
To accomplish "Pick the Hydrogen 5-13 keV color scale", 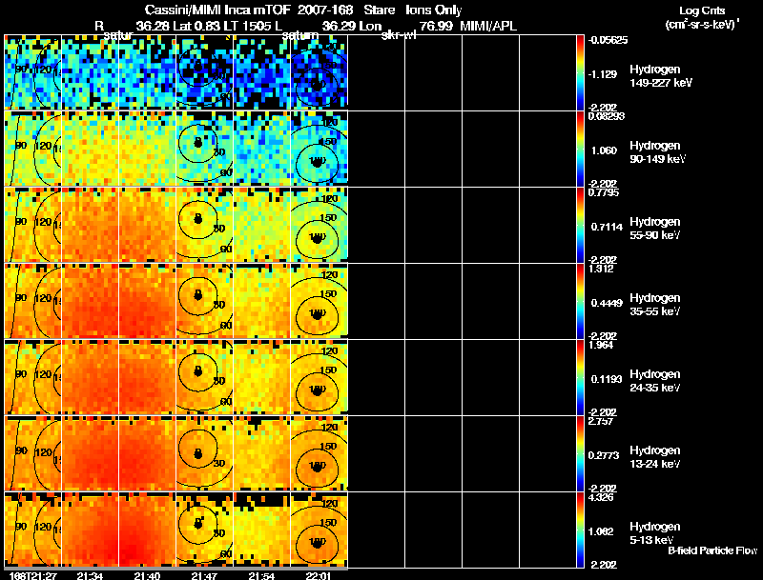I will coord(580,530).
